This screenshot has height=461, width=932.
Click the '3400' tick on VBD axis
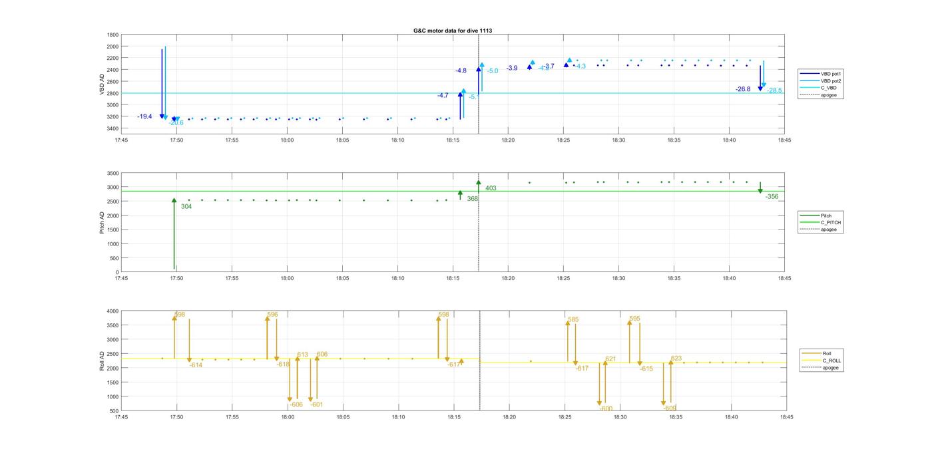[113, 128]
